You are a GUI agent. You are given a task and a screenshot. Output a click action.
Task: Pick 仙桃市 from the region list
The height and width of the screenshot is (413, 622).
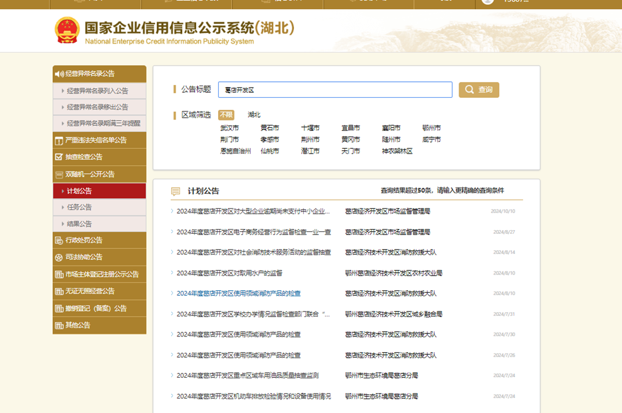(x=270, y=151)
